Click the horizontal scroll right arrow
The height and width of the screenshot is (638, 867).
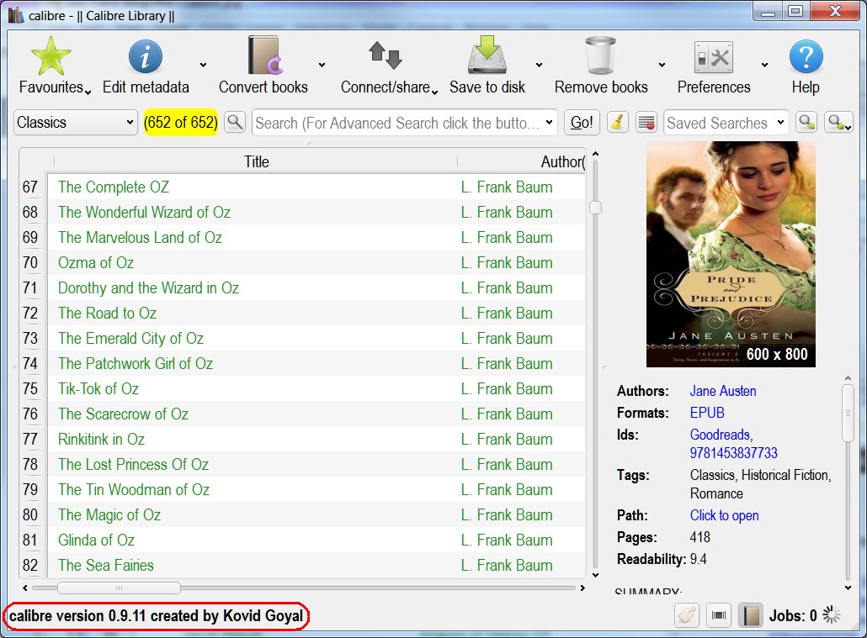(582, 588)
